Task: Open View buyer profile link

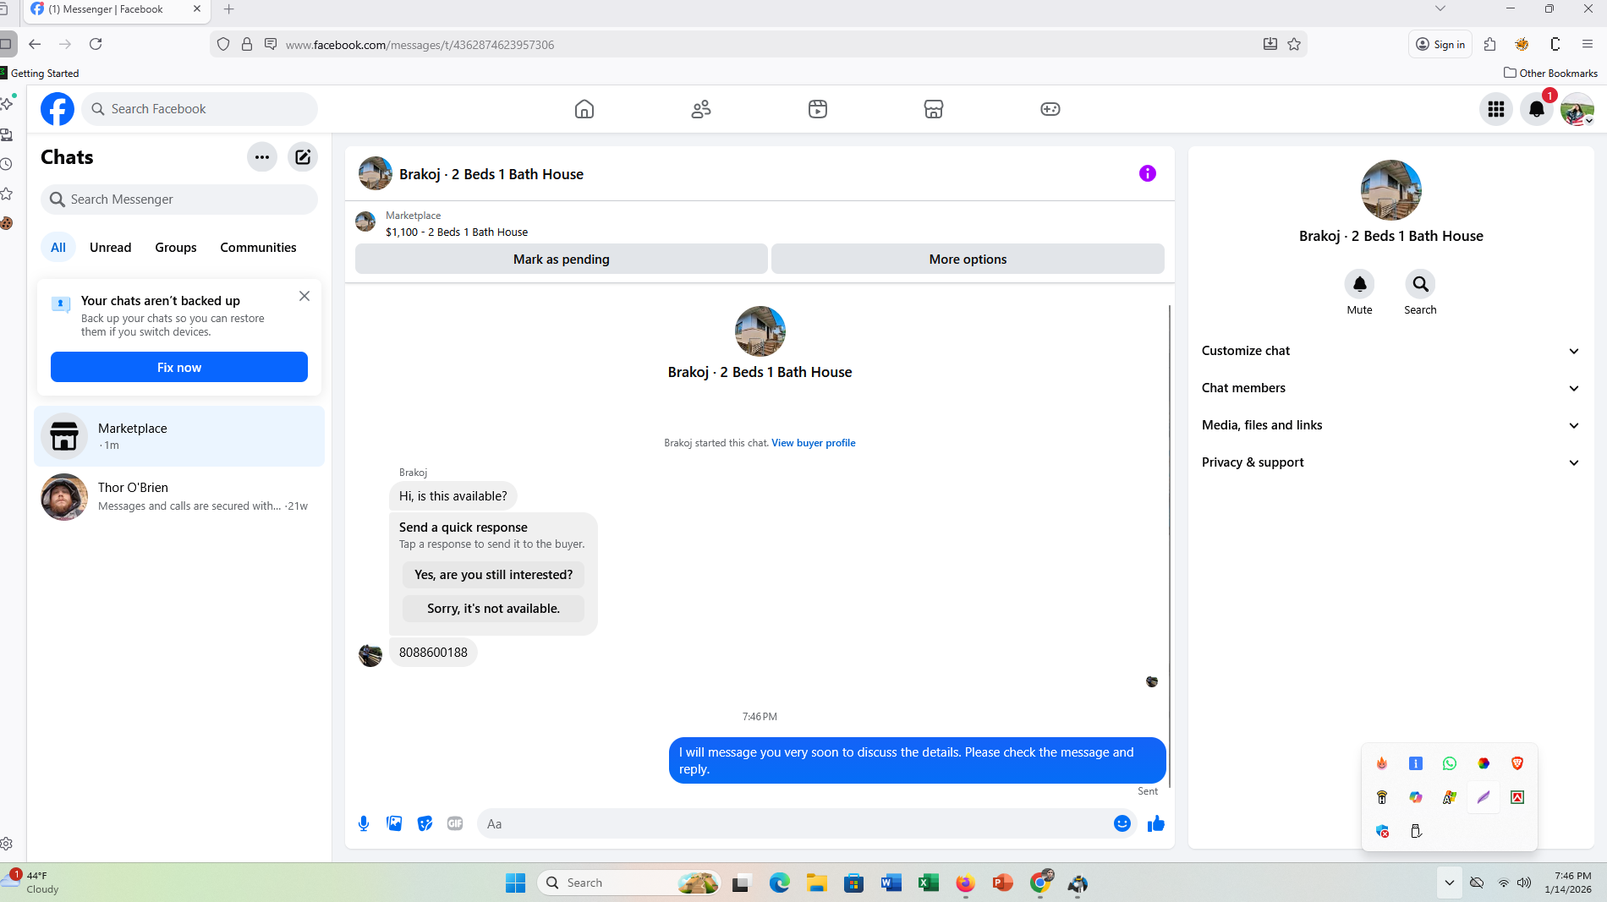Action: click(x=813, y=443)
